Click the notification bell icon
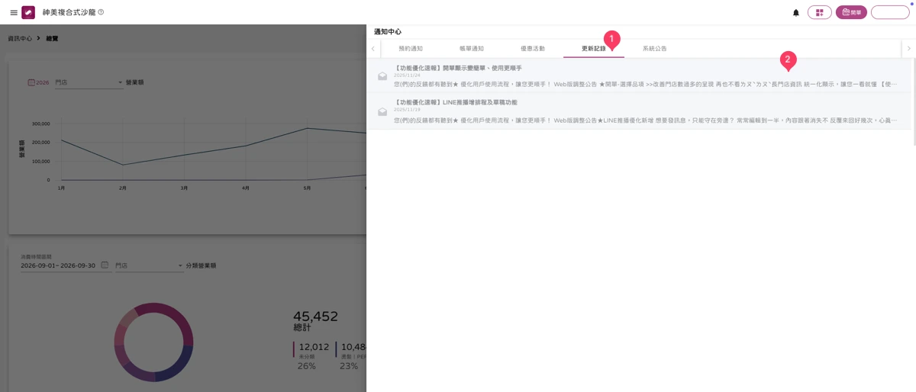This screenshot has height=392, width=916. [796, 13]
